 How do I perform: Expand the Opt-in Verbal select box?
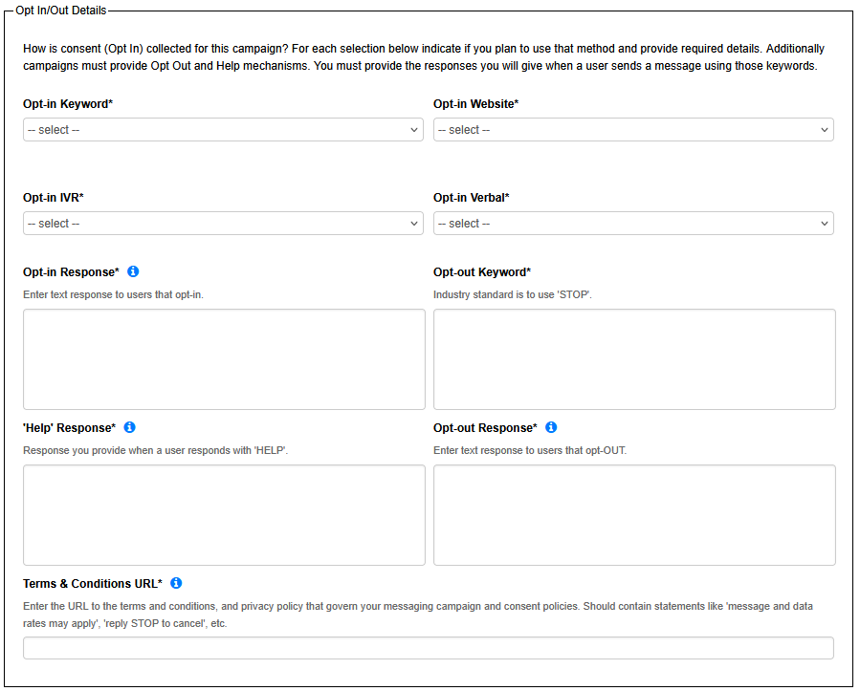point(633,224)
